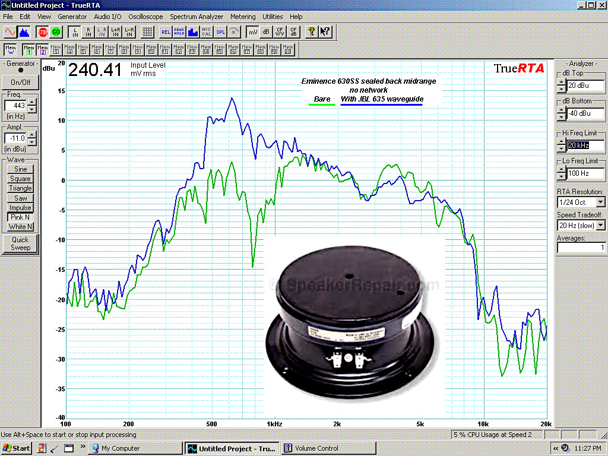Open the Metering menu

(x=243, y=17)
